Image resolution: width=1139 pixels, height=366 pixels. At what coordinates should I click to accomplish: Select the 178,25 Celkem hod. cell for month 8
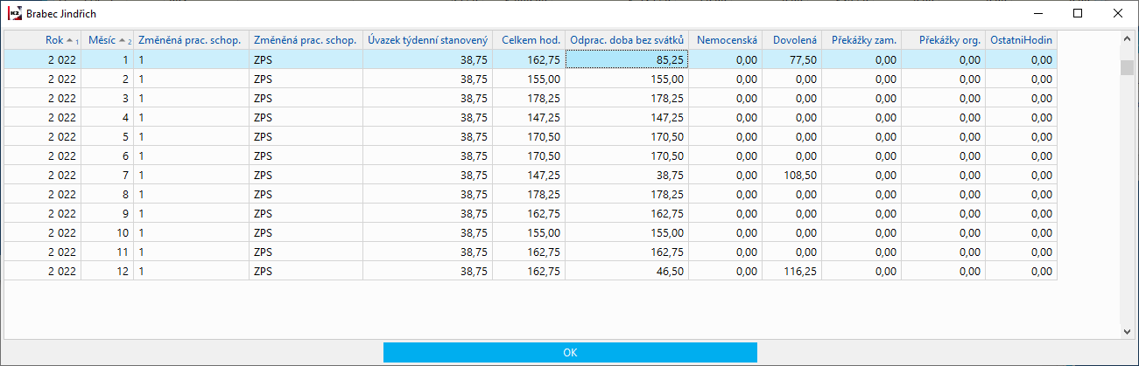click(529, 194)
